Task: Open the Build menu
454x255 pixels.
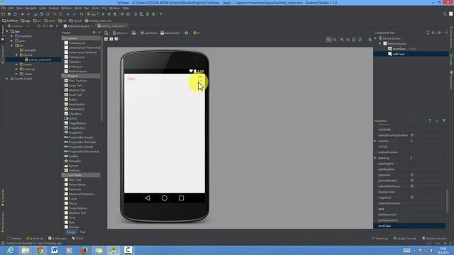Action: pyautogui.click(x=78, y=8)
